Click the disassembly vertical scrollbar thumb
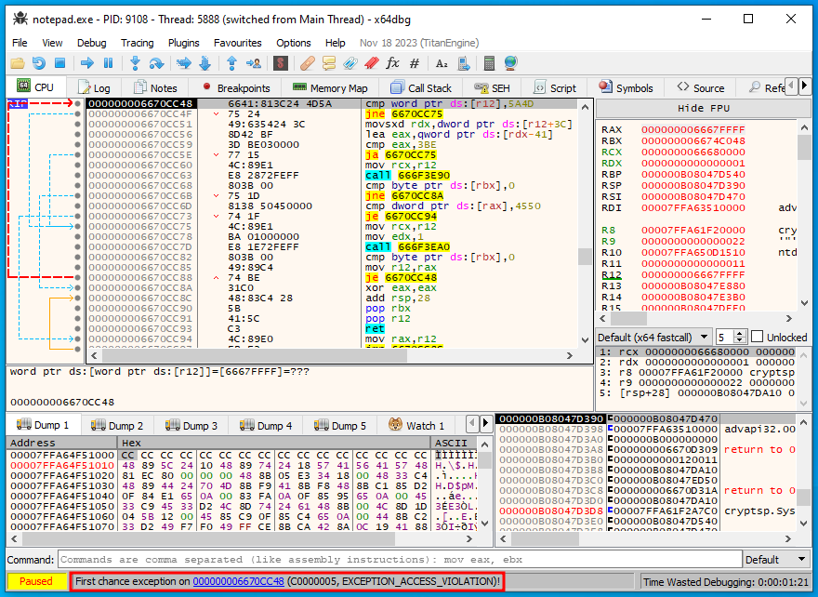818x597 pixels. 584,257
